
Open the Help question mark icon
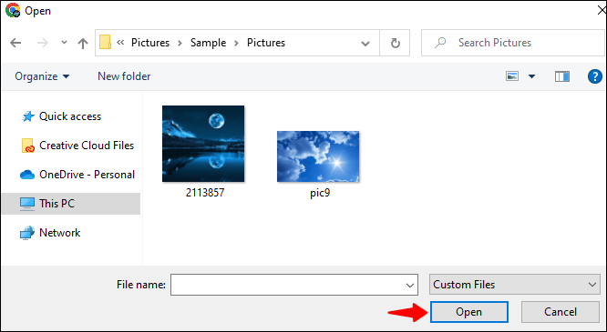pos(594,76)
